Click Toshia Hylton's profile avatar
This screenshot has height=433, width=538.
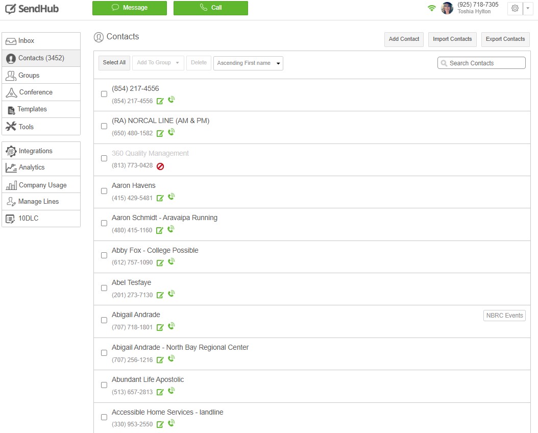[x=447, y=8]
